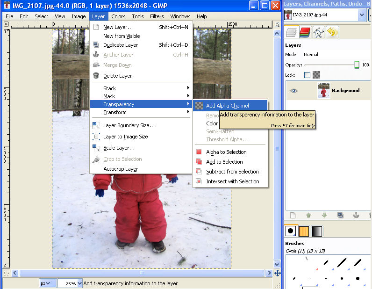372x289 pixels.
Task: Choose New Layer... menu entry
Action: click(141, 27)
